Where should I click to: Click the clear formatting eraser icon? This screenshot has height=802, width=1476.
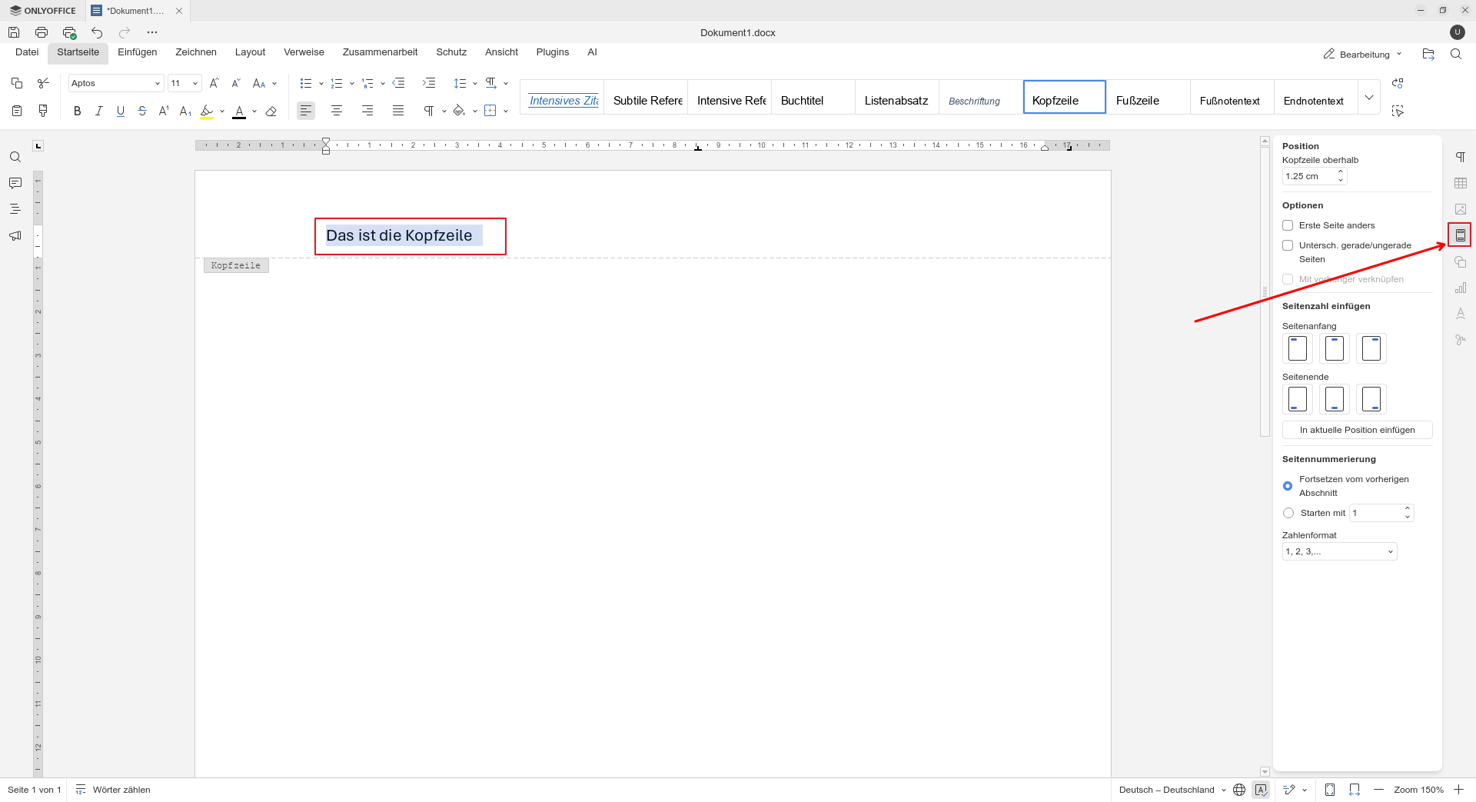pos(271,111)
